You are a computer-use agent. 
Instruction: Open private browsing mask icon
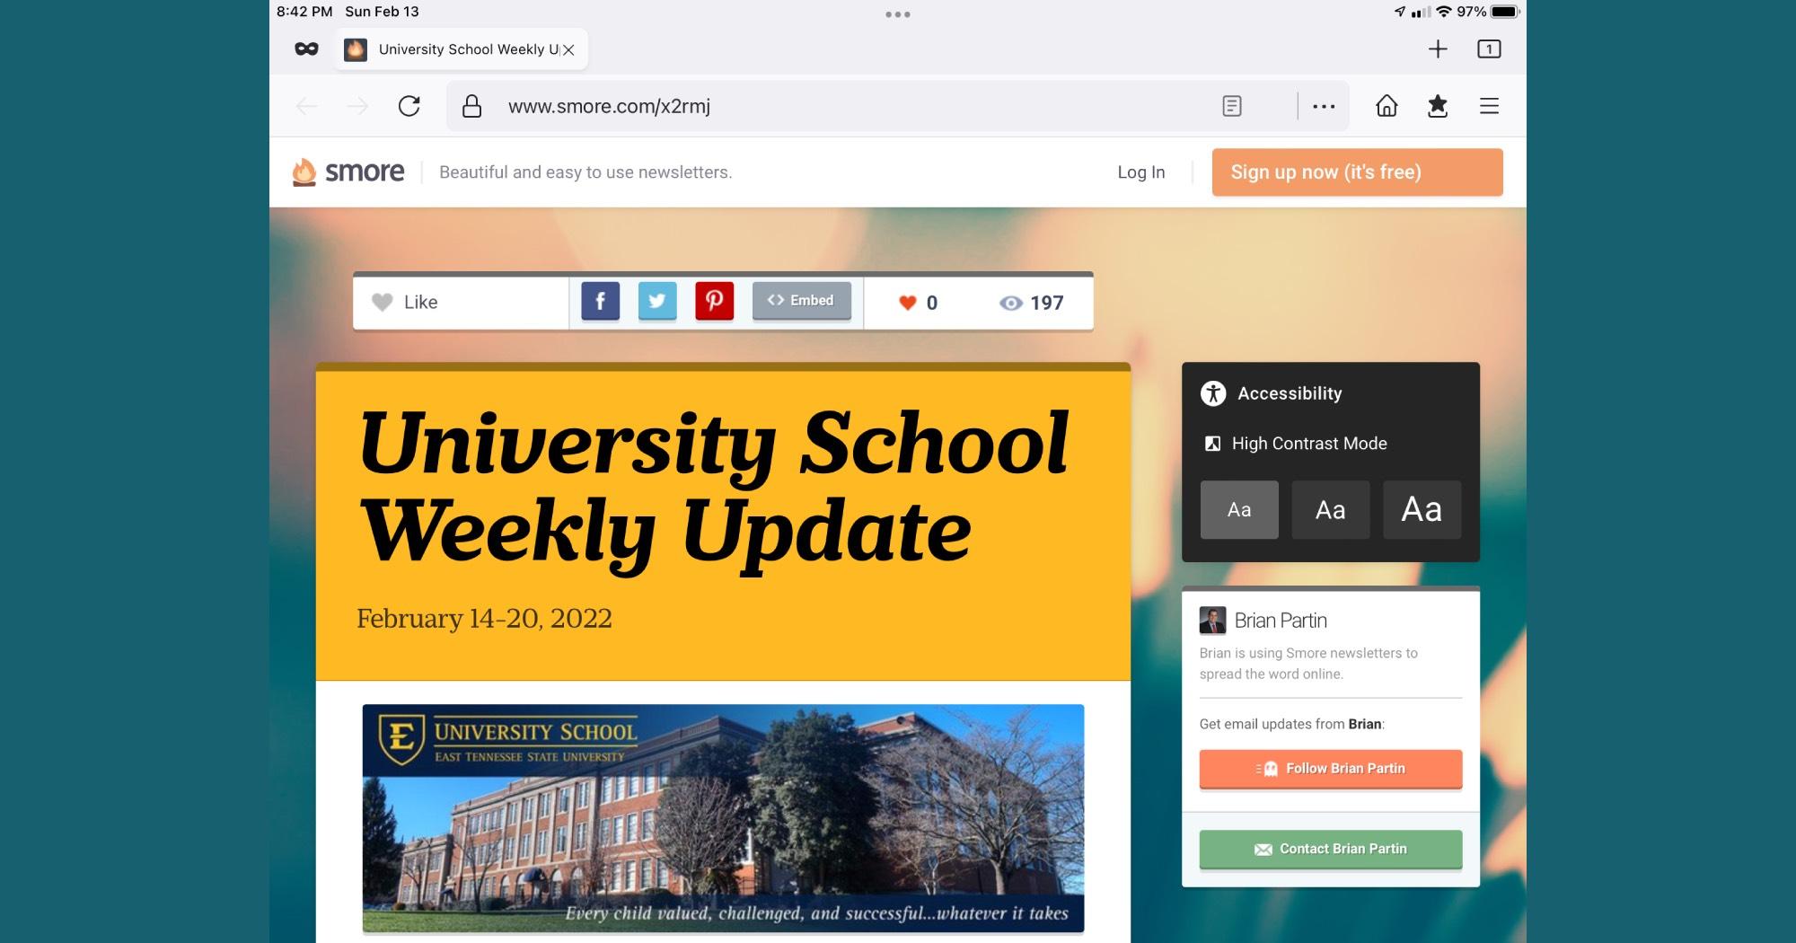pyautogui.click(x=306, y=49)
